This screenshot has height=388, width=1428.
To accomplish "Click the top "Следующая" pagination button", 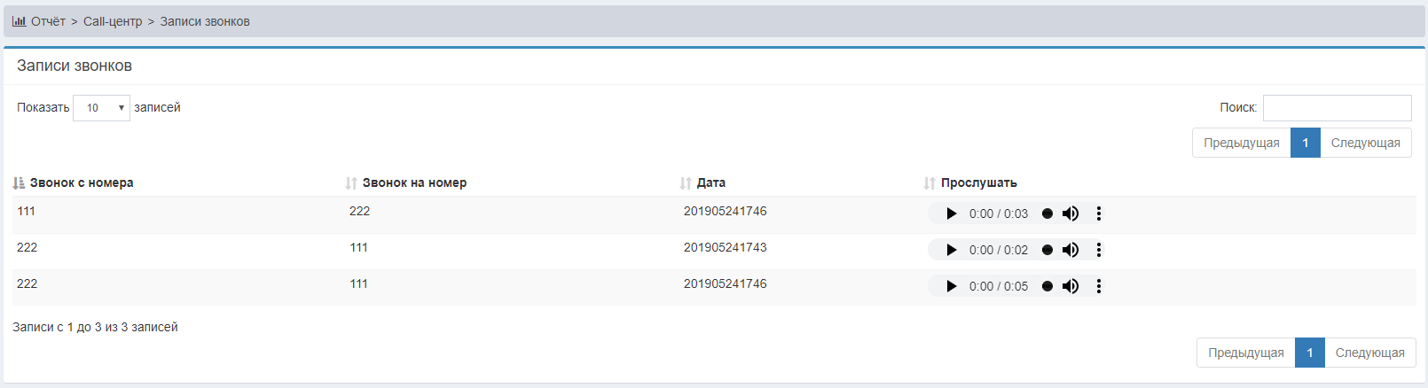I will click(1365, 143).
